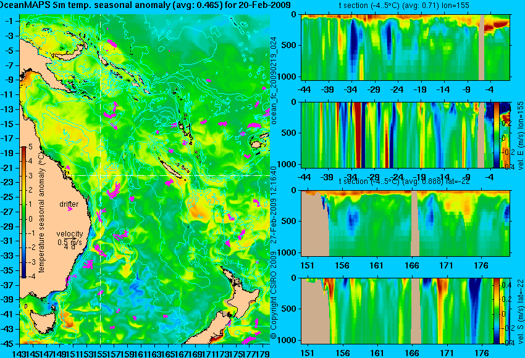Click '-9' on the top temperature section axis
525x358 pixels.
click(x=468, y=89)
